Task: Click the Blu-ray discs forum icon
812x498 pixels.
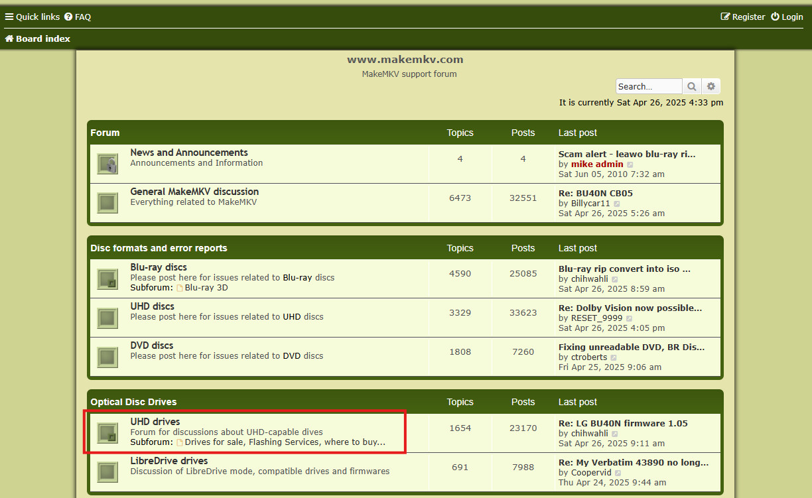Action: pyautogui.click(x=107, y=279)
